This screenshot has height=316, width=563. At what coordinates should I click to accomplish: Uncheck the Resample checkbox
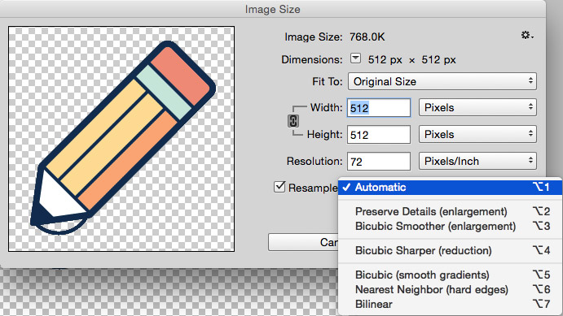[x=279, y=187]
